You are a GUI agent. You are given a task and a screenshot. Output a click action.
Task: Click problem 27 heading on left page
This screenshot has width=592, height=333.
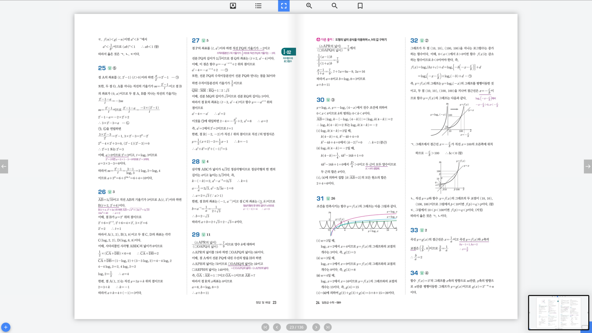click(x=196, y=40)
